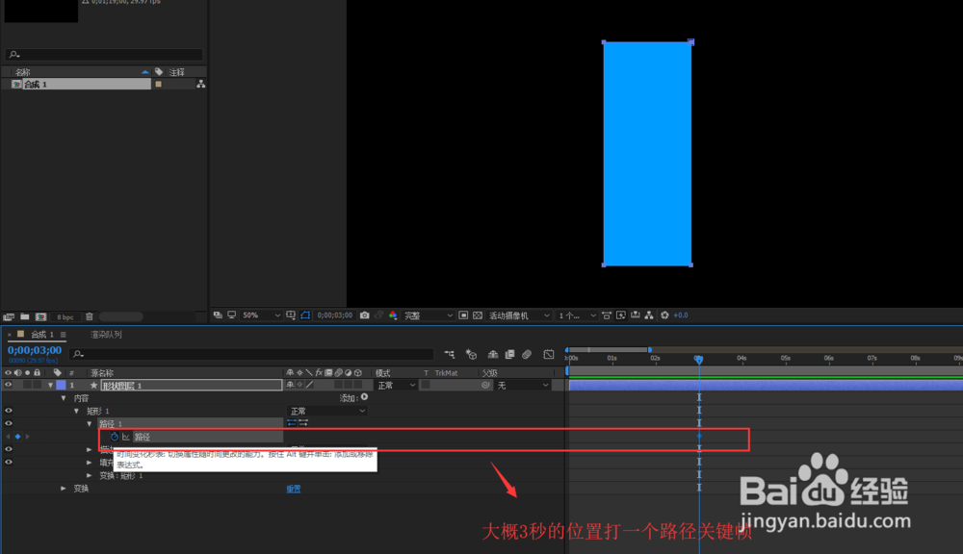Click the 重置 reset link for 变换

point(294,489)
